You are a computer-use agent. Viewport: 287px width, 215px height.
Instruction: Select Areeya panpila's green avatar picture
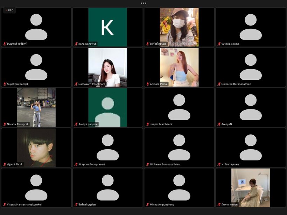108,108
